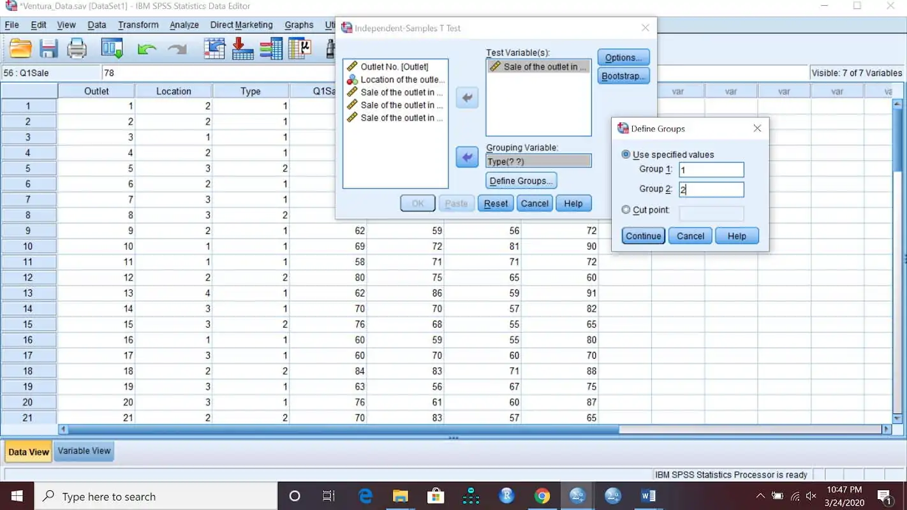Image resolution: width=907 pixels, height=510 pixels.
Task: Open Microsoft Store from the taskbar
Action: 435,496
